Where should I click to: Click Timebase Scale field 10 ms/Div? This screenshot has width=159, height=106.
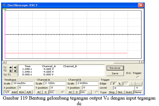(23, 83)
